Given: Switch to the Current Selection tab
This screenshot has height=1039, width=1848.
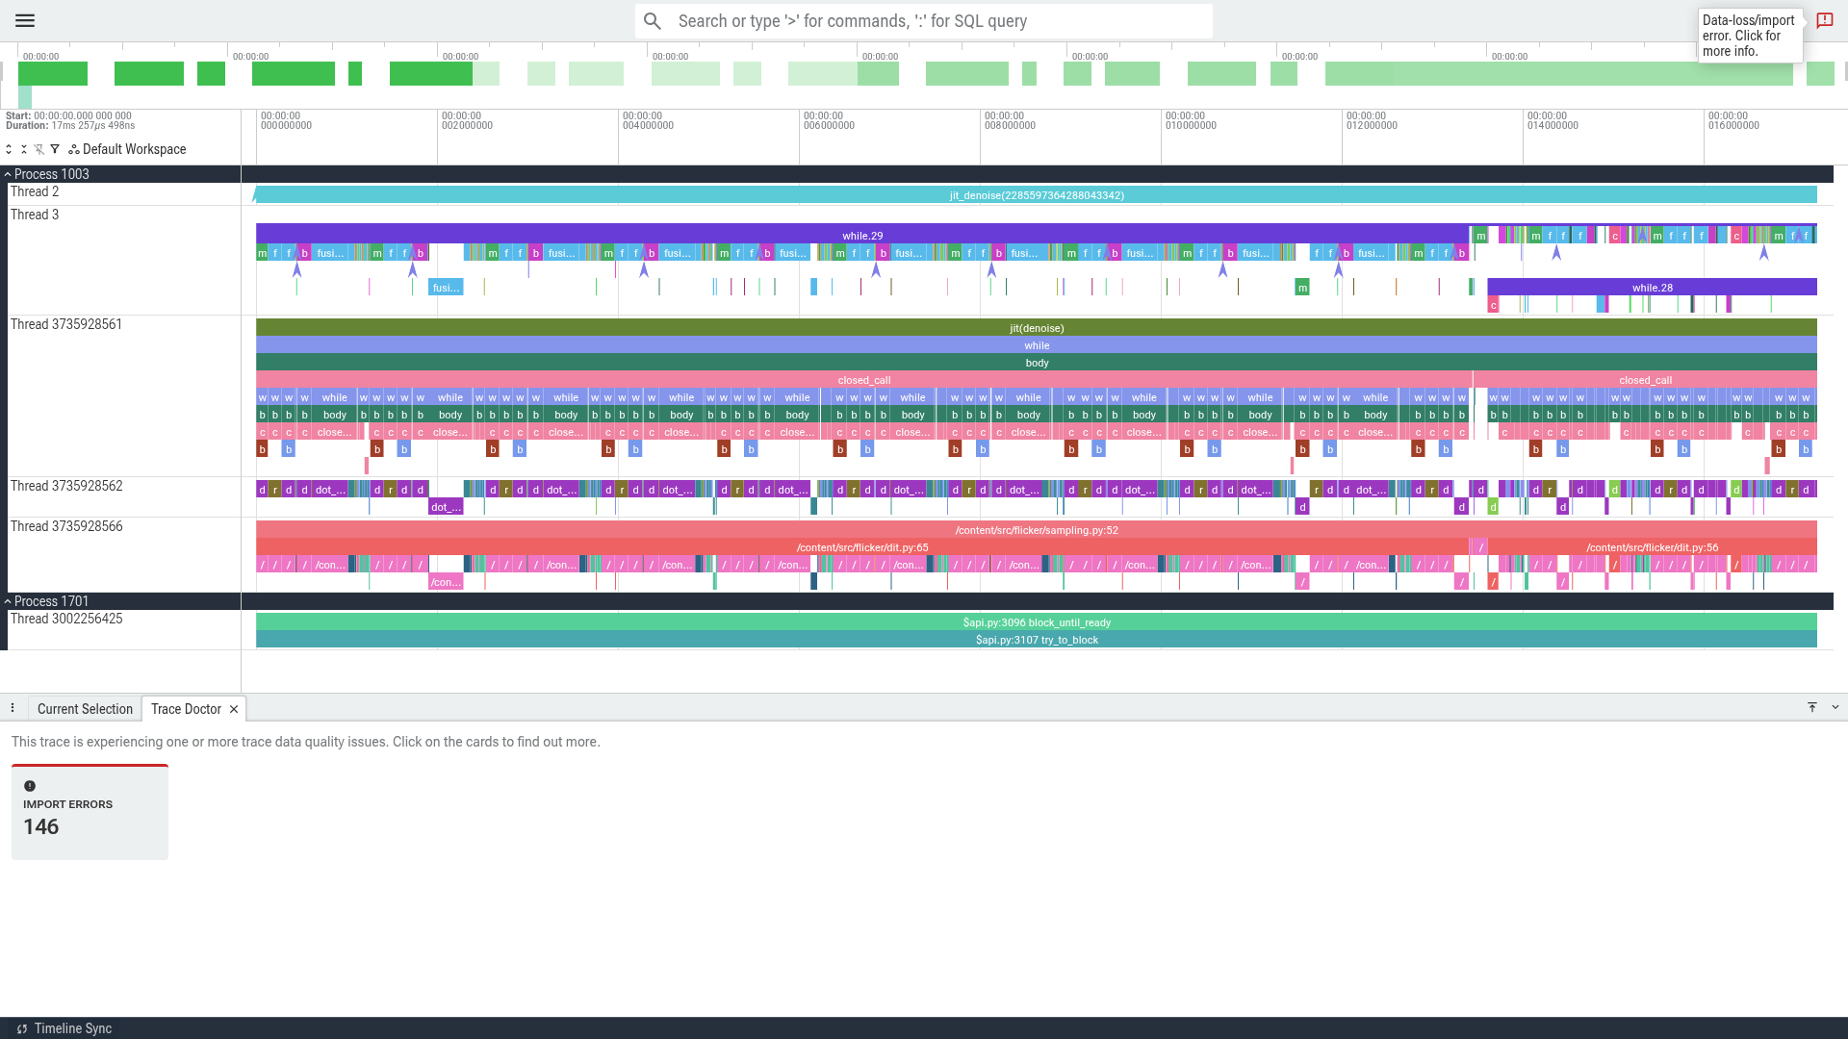Looking at the screenshot, I should (85, 709).
